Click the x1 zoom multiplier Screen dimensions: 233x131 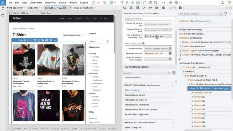point(163,3)
